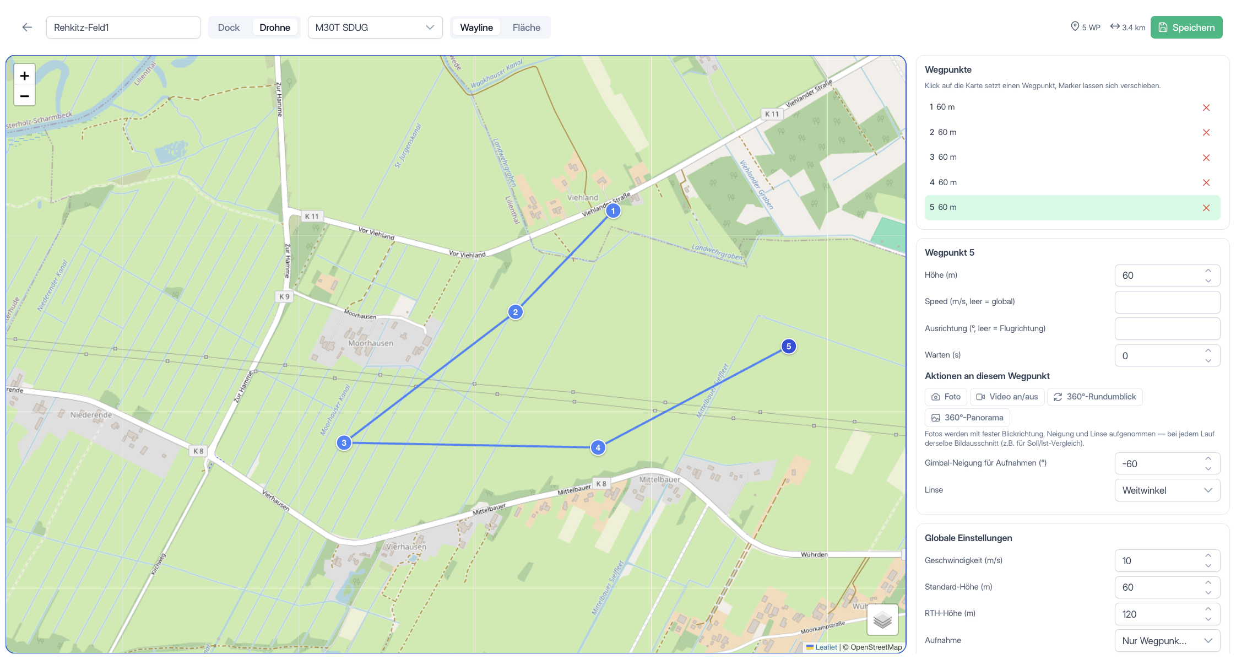This screenshot has height=670, width=1236.
Task: Select map marker 5 at route end
Action: coord(789,347)
